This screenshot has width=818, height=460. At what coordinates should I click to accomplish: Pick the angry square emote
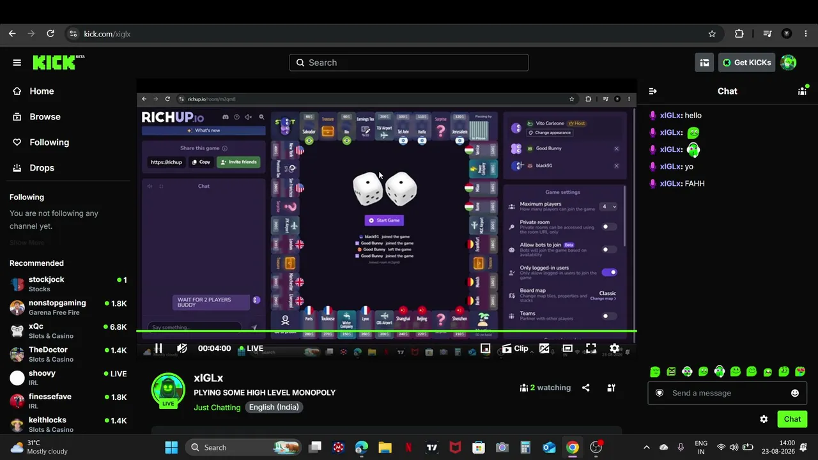click(x=671, y=372)
